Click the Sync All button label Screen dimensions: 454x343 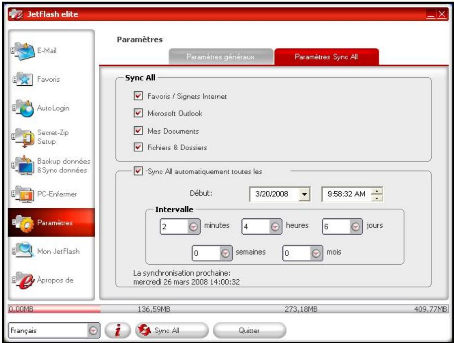pyautogui.click(x=167, y=330)
